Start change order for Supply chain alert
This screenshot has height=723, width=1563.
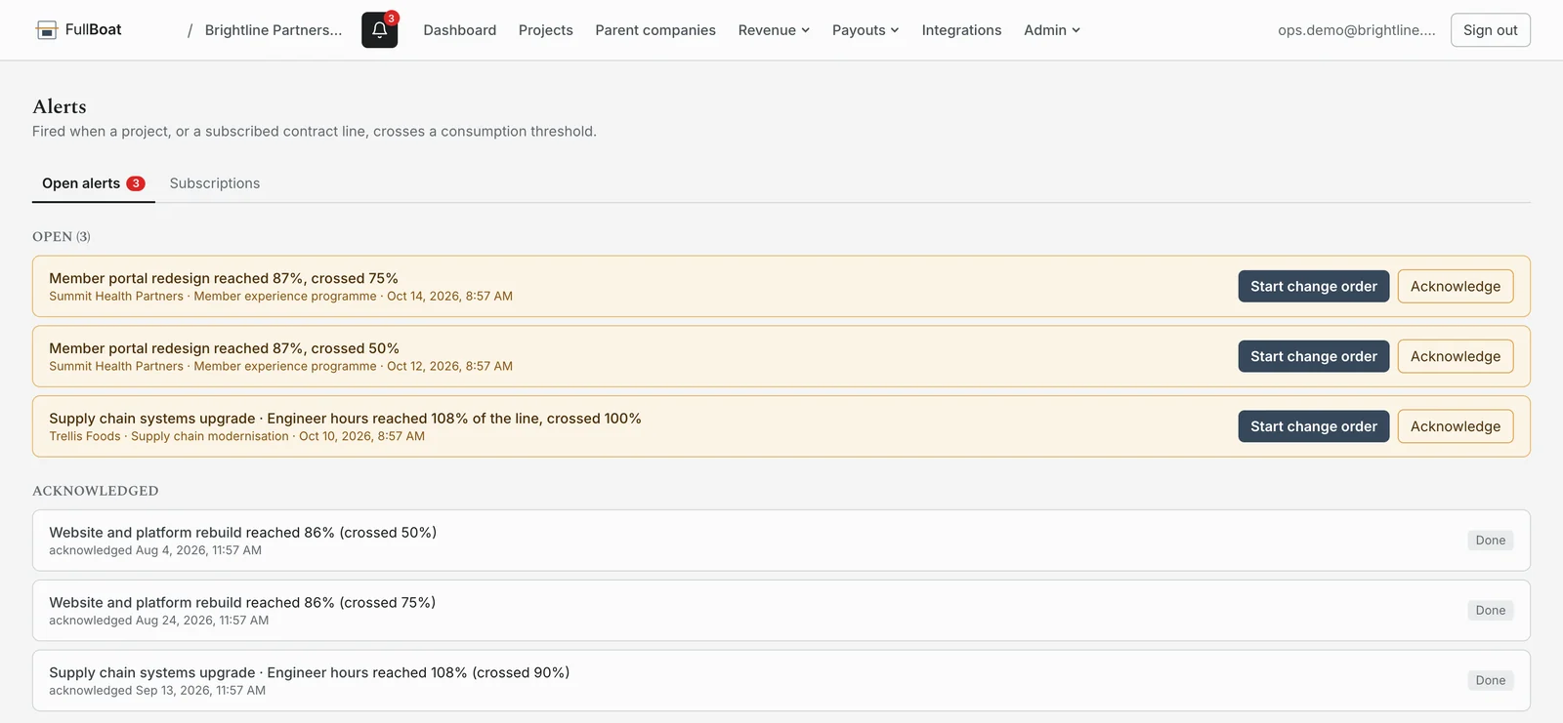[x=1314, y=427]
